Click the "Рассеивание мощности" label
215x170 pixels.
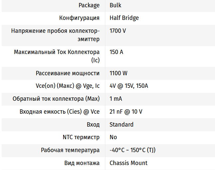coord(67,73)
